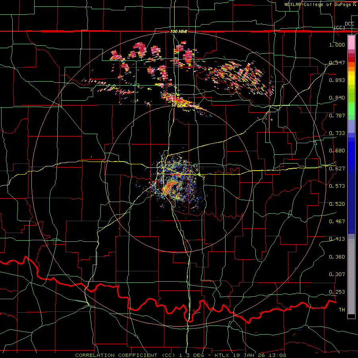
Task: Click the 0.893 scale value
Action: (337, 80)
